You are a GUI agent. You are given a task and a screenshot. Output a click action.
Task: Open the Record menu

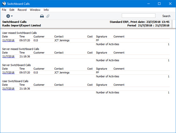coord(22,10)
